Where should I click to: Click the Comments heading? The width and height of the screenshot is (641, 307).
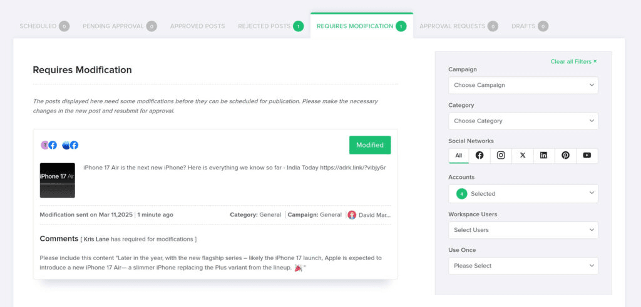(x=59, y=238)
